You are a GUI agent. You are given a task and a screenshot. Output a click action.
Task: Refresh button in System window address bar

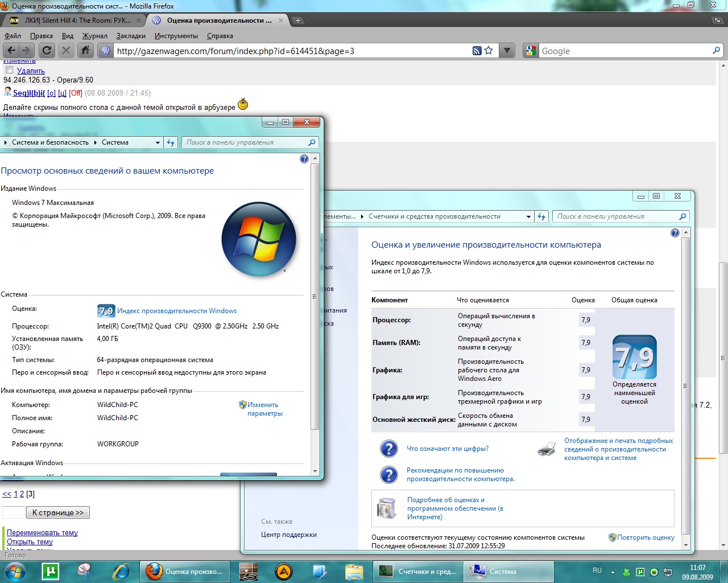click(x=171, y=142)
